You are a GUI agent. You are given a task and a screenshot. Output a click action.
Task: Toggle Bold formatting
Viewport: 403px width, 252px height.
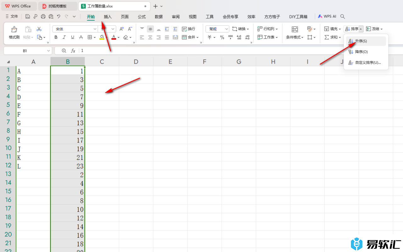tap(56, 37)
